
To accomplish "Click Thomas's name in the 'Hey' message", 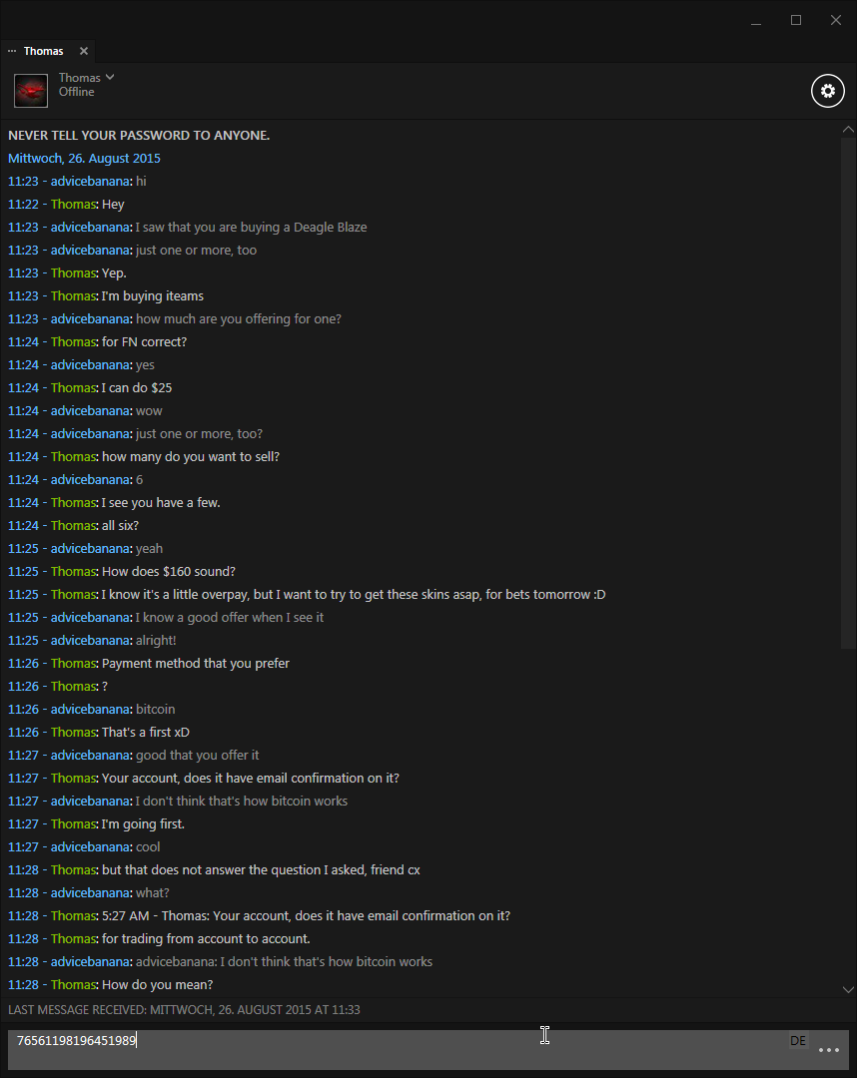I will click(74, 205).
